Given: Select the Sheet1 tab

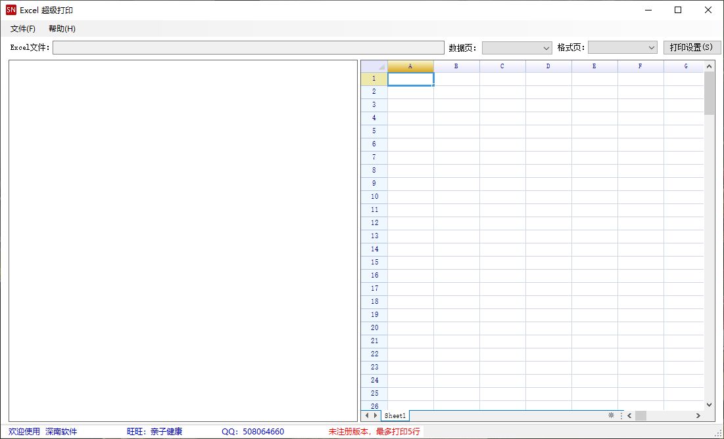Looking at the screenshot, I should tap(395, 415).
